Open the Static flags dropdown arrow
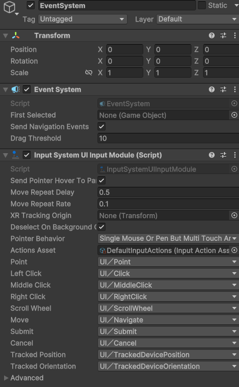Viewport: 239px width, 387px height. click(x=236, y=5)
